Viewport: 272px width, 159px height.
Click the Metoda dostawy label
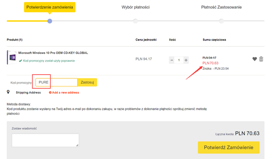(19, 104)
